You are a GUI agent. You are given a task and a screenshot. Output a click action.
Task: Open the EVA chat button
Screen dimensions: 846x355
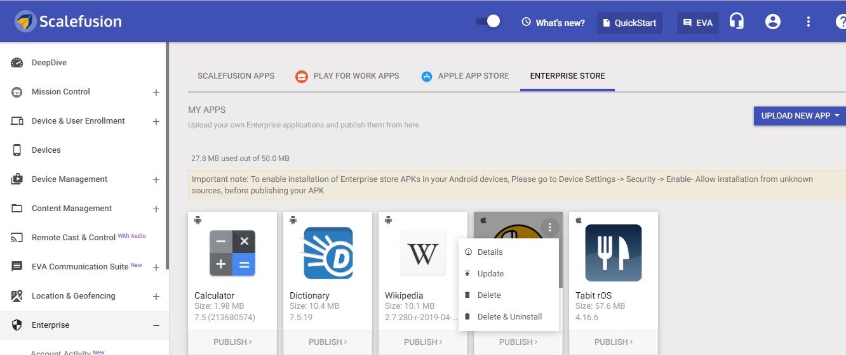point(698,23)
